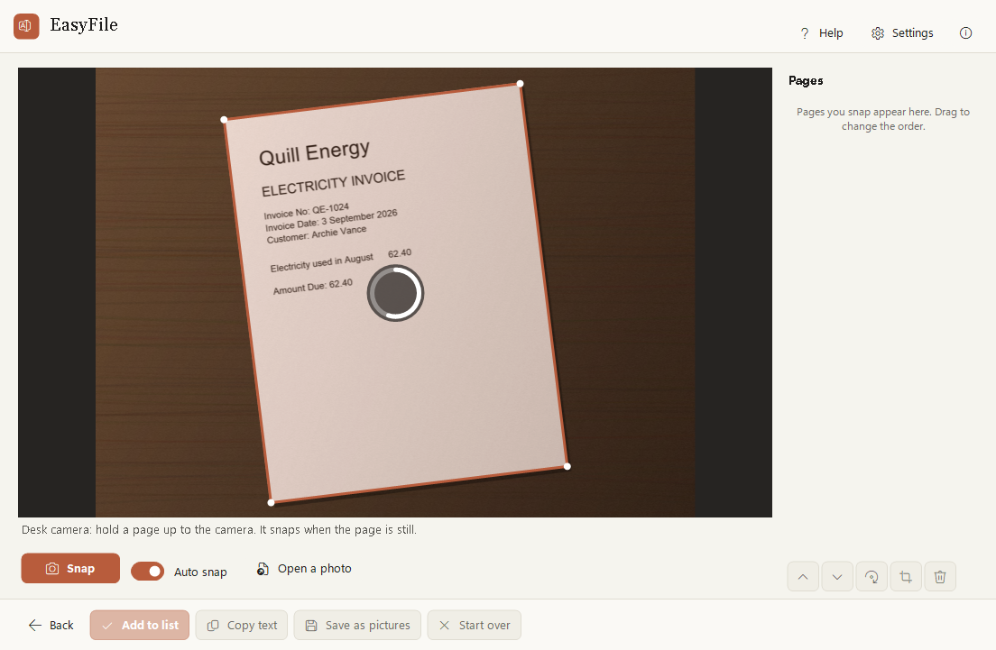
Task: Click the circular auto-snap progress indicator
Action: pos(395,293)
